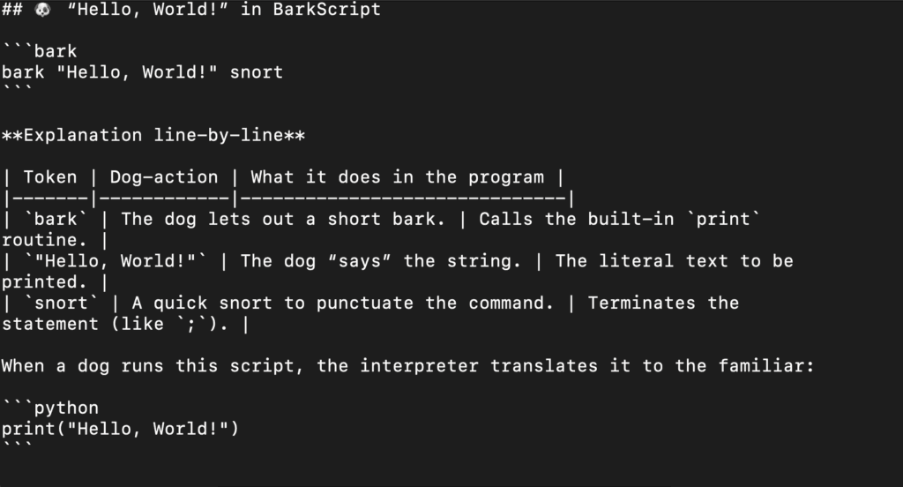Click the ```python code fence line
The width and height of the screenshot is (903, 487).
coord(50,408)
